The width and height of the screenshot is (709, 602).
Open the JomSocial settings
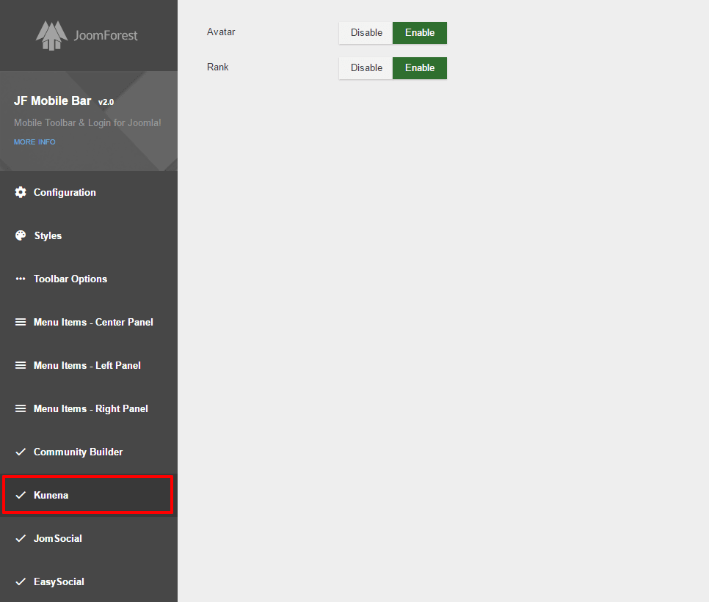(x=89, y=539)
